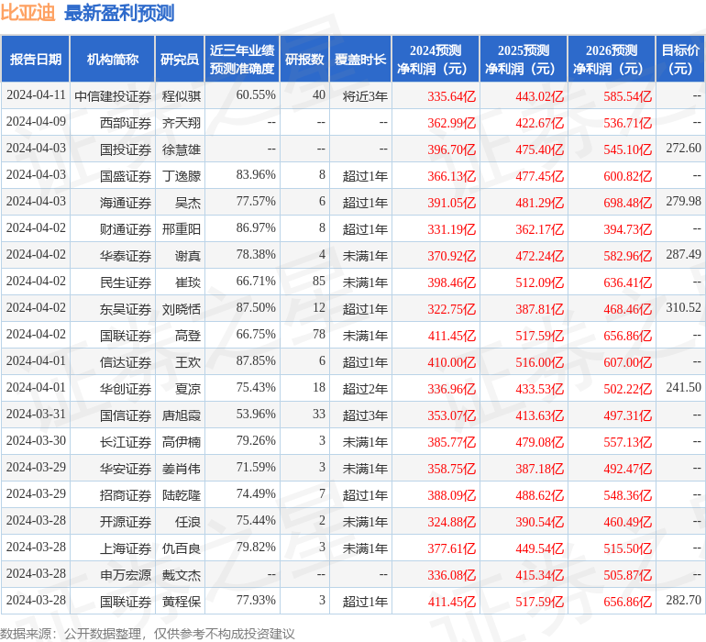
Task: Click the 研报数 column header
Action: tap(304, 59)
